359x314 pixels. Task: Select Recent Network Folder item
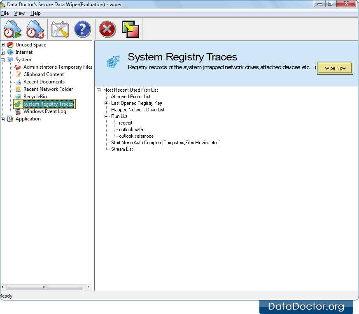click(48, 89)
